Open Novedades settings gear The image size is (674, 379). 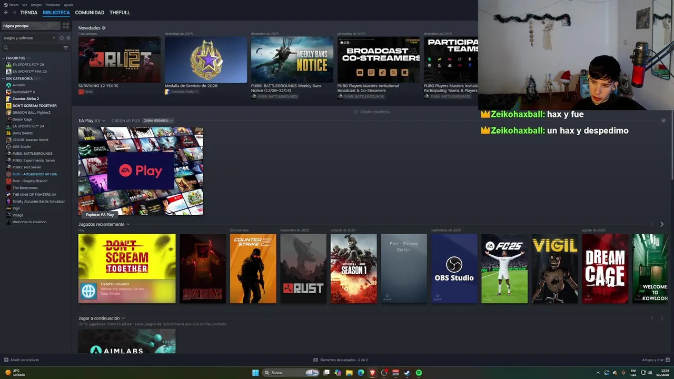pos(104,28)
